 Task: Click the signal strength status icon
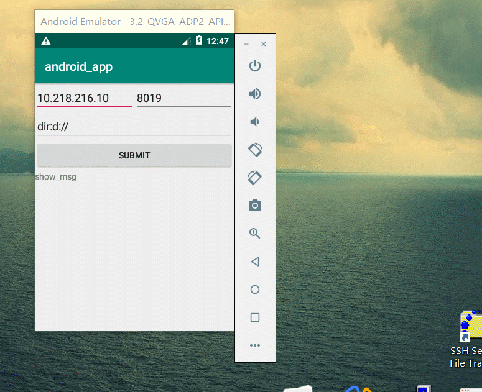click(187, 41)
